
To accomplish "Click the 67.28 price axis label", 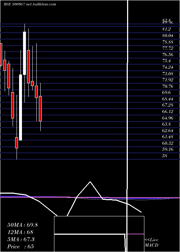I will coord(168,105).
